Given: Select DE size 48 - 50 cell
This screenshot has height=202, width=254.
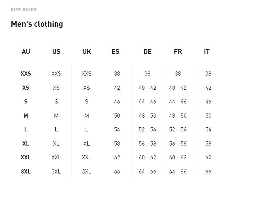Looking at the screenshot, I should pyautogui.click(x=147, y=116).
